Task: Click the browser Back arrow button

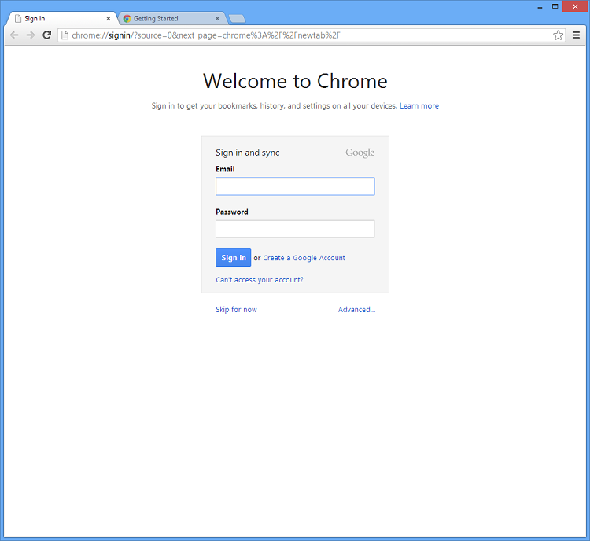Action: pyautogui.click(x=14, y=35)
